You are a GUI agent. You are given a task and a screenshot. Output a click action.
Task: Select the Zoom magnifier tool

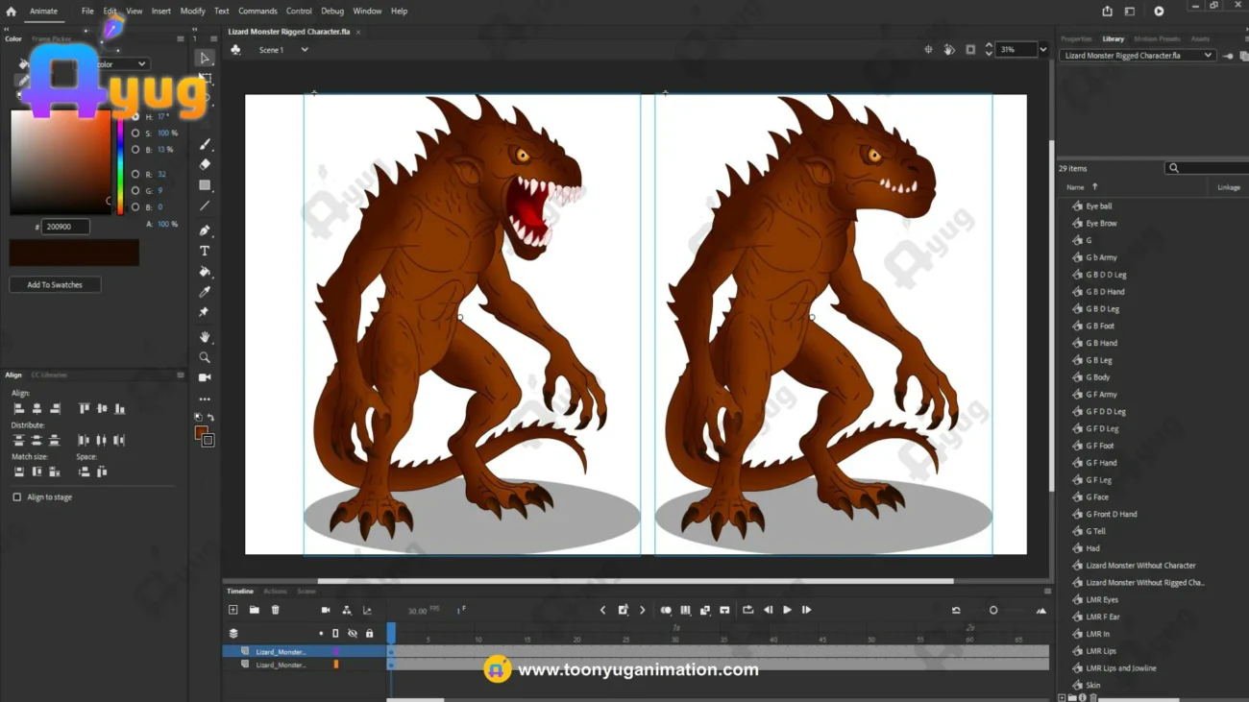(x=205, y=357)
